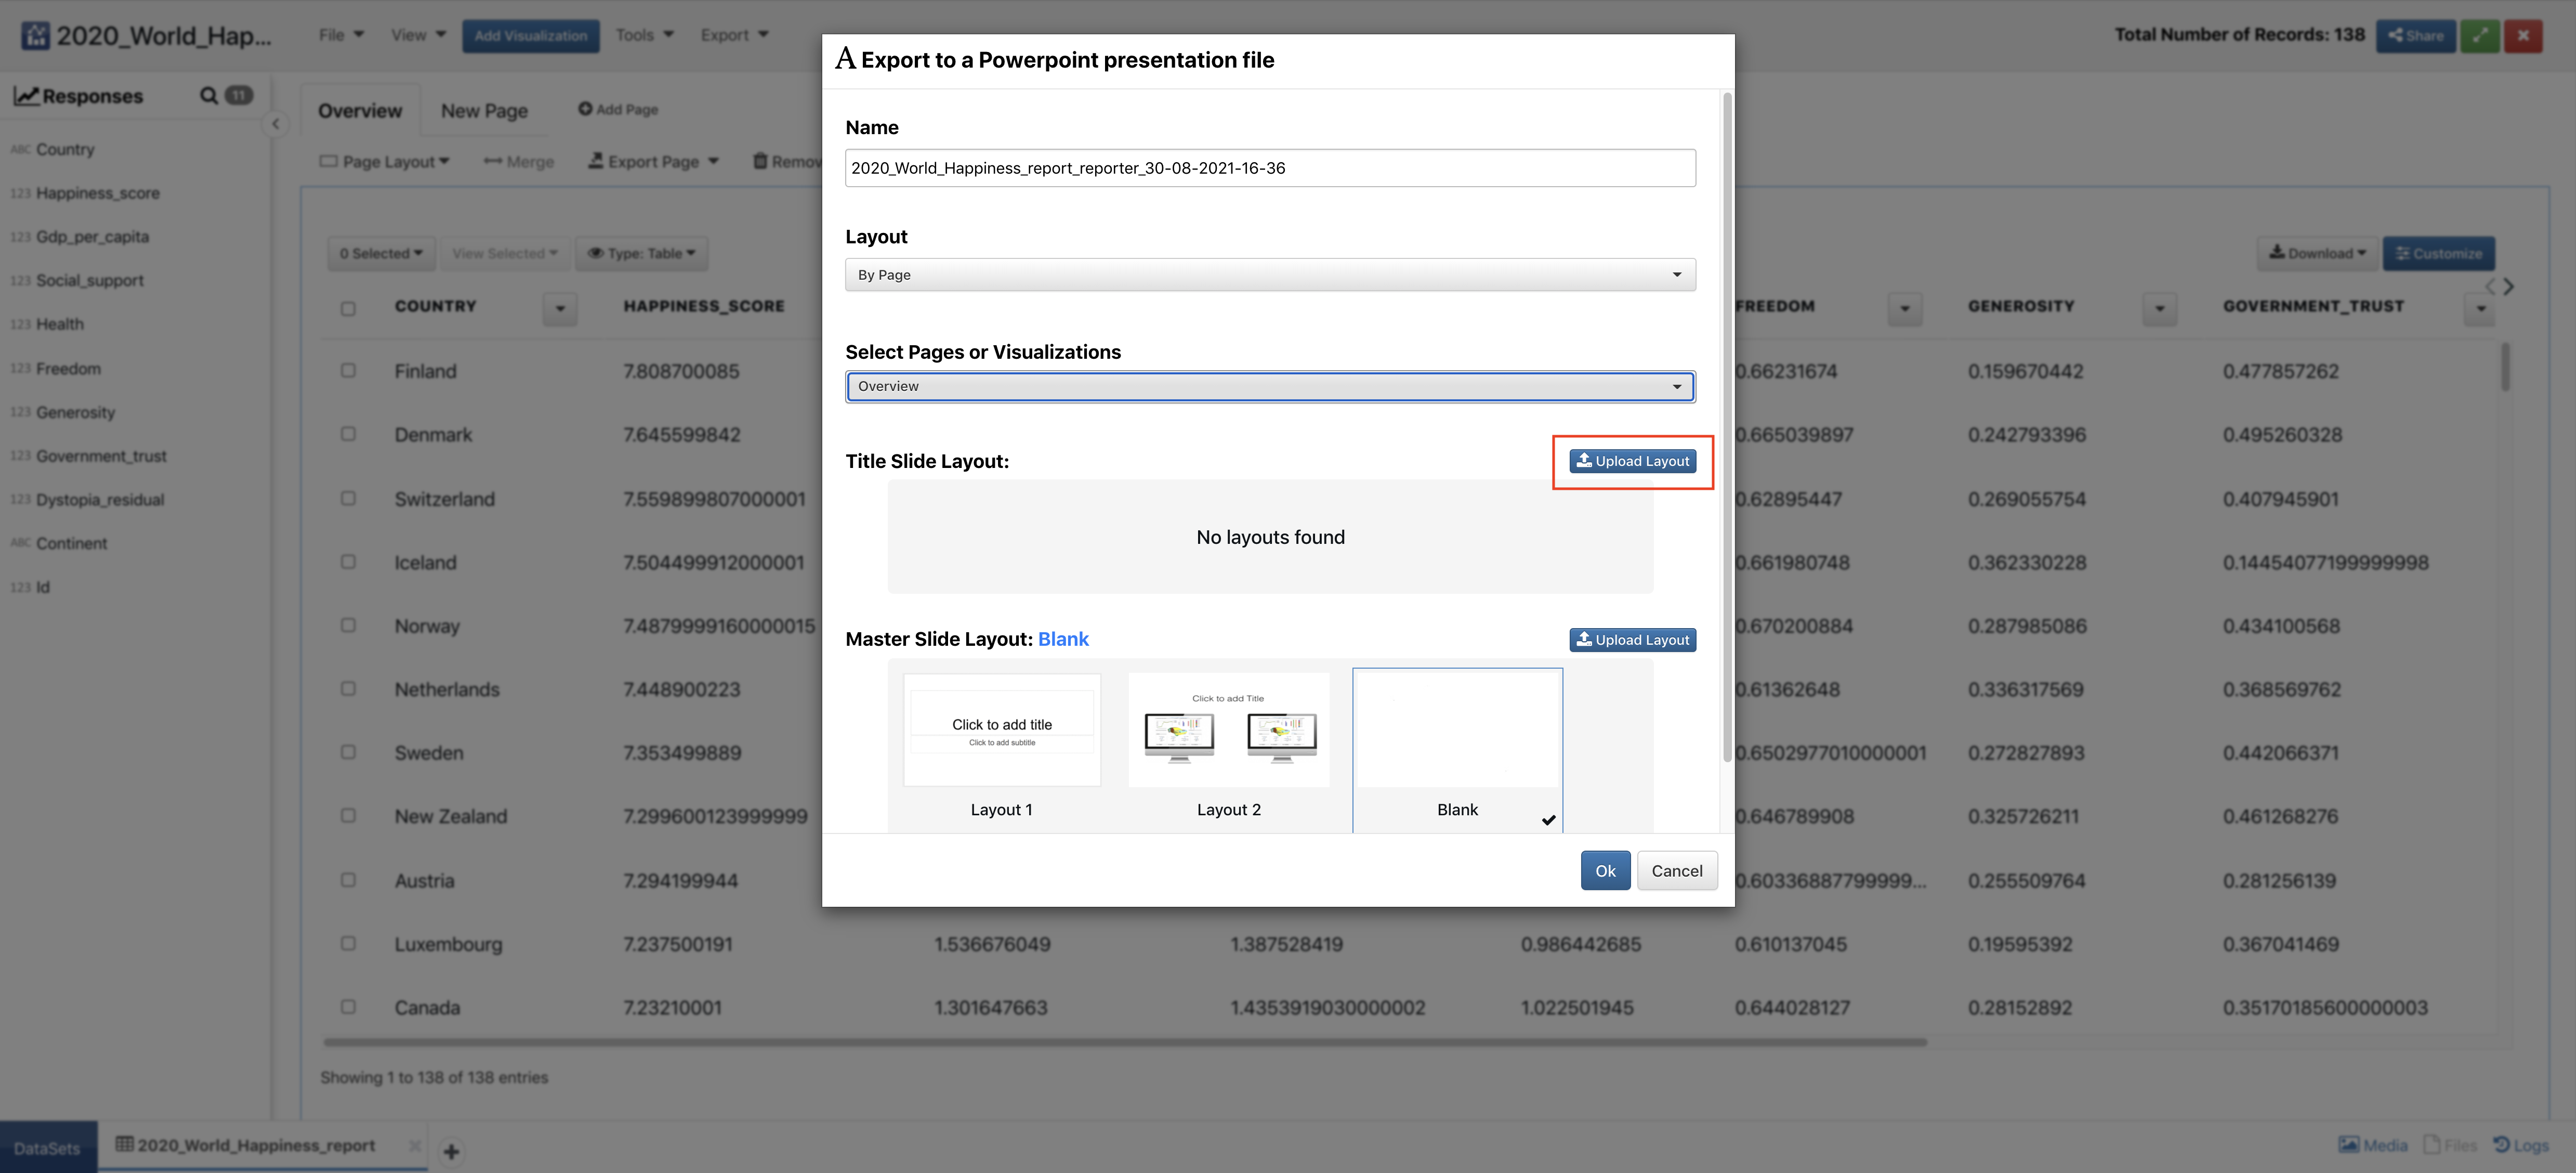This screenshot has height=1173, width=2576.
Task: Select the Continent field in sidebar
Action: click(x=71, y=543)
